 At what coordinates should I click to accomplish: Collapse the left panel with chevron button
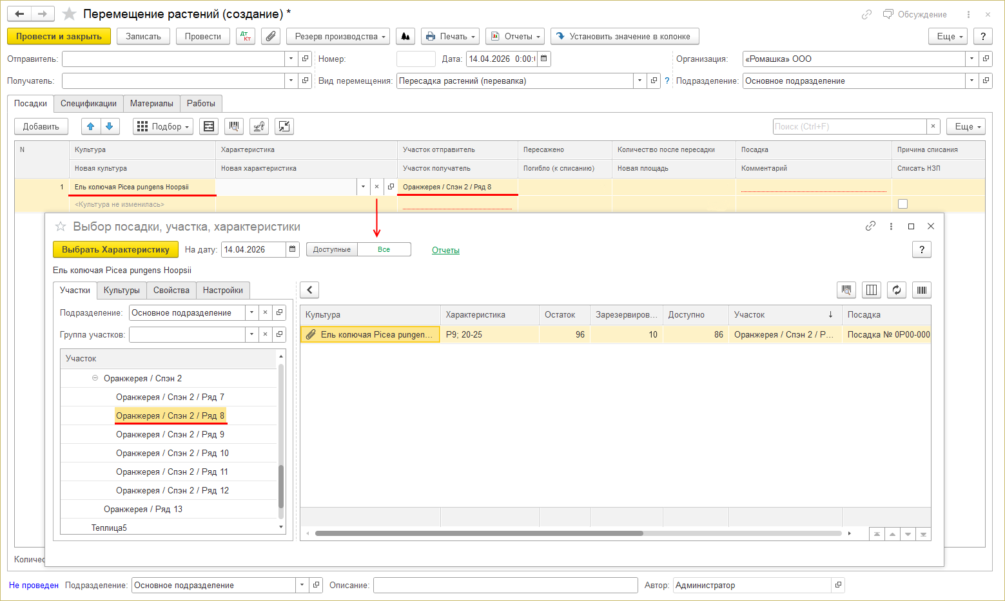[x=309, y=291]
